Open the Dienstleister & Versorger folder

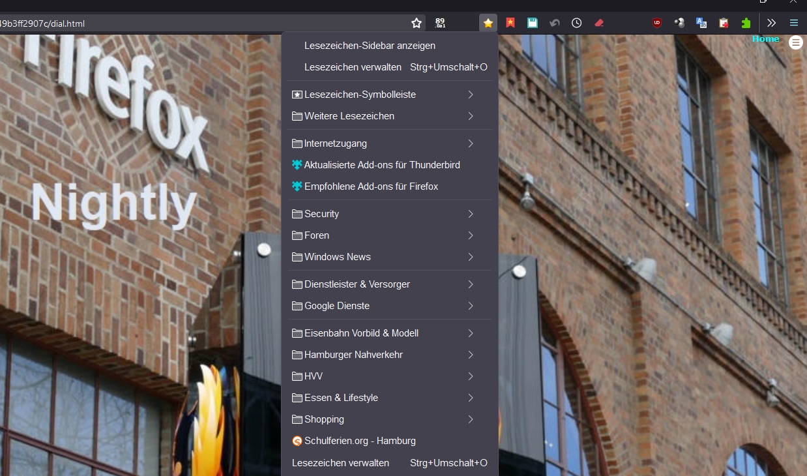click(x=390, y=284)
